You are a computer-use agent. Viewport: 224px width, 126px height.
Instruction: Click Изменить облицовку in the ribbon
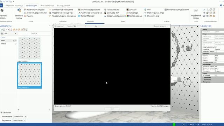(34, 9)
